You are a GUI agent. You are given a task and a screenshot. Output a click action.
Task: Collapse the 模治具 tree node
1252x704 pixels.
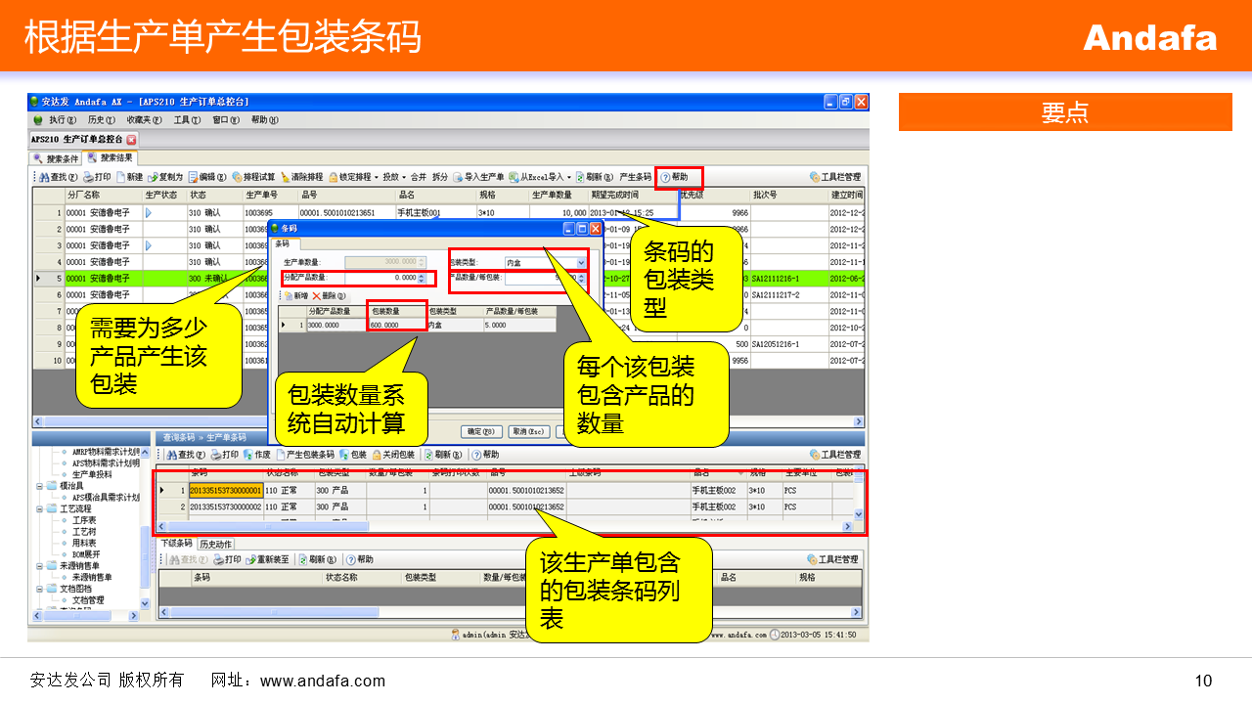tap(40, 486)
